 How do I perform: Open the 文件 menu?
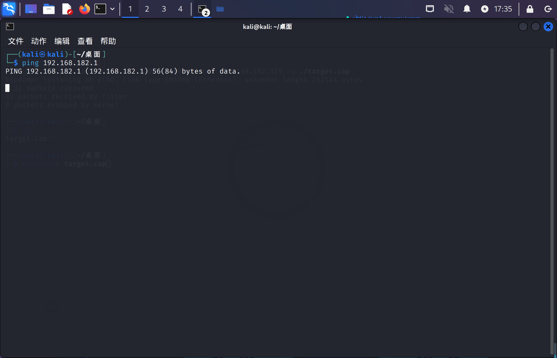[x=16, y=41]
